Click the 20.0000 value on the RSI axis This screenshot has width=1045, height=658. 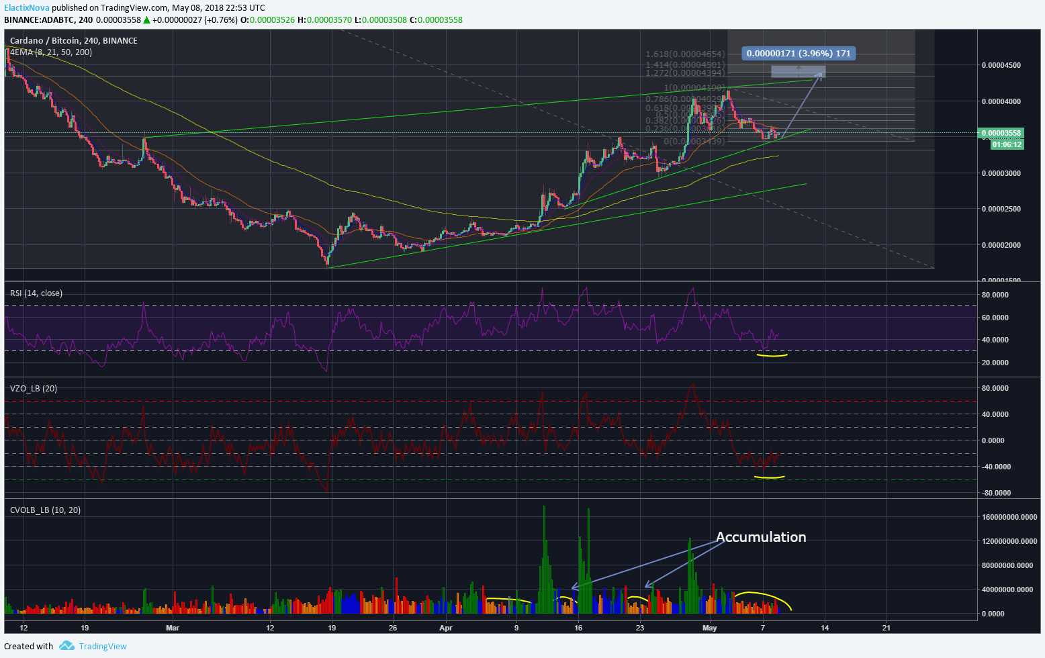(995, 363)
